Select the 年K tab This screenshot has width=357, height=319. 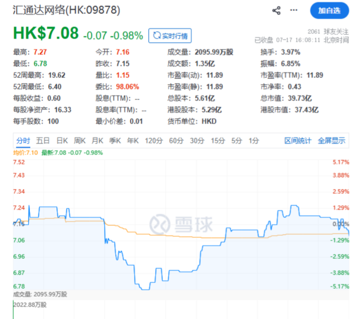click(x=133, y=141)
